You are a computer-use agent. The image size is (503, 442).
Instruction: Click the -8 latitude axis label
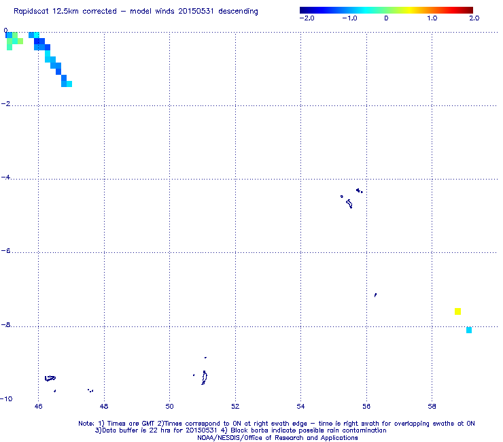click(x=5, y=325)
